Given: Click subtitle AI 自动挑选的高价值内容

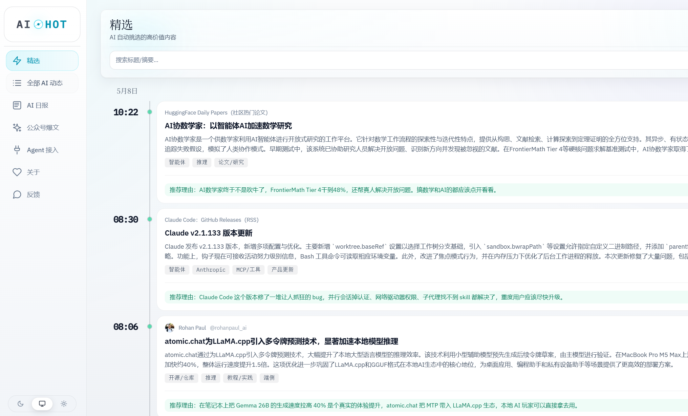Looking at the screenshot, I should tap(143, 37).
